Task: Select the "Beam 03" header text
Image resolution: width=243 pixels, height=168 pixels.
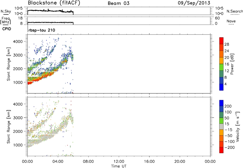Action: click(x=118, y=3)
